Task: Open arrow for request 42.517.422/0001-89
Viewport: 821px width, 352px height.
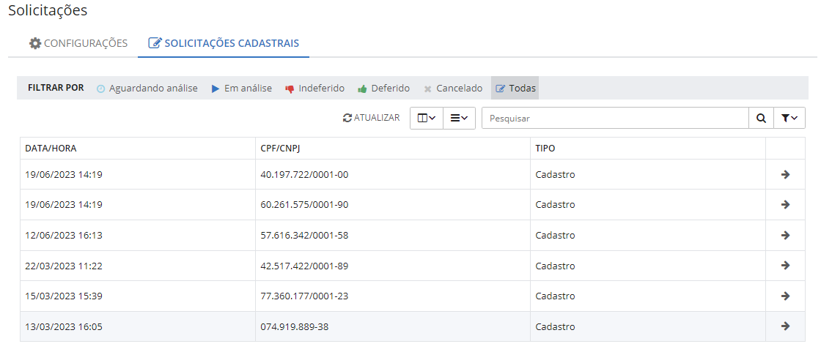Action: 785,265
